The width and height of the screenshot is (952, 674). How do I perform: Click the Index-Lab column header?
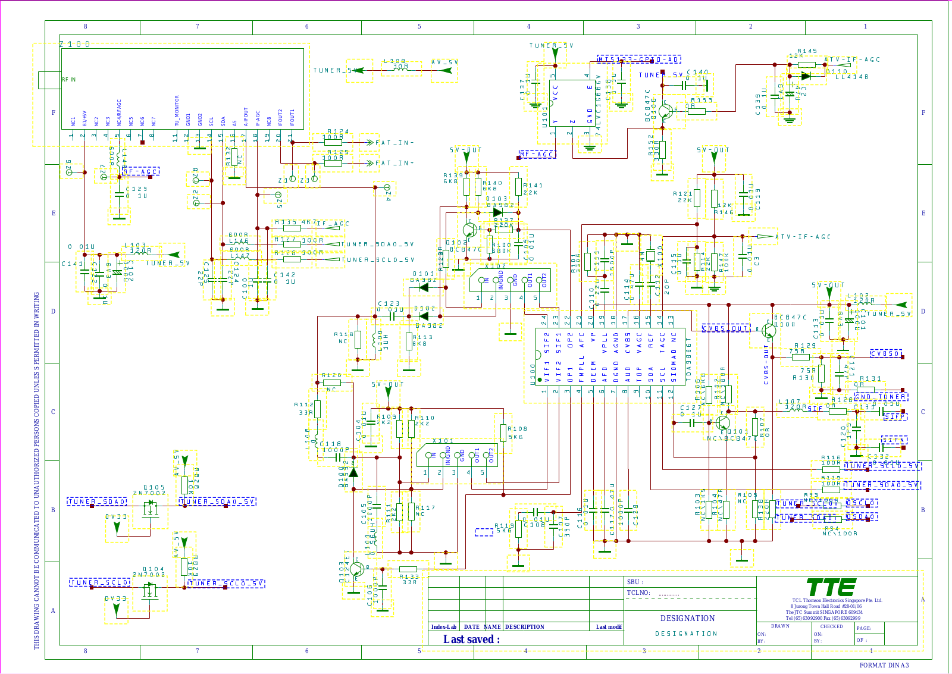click(x=444, y=627)
